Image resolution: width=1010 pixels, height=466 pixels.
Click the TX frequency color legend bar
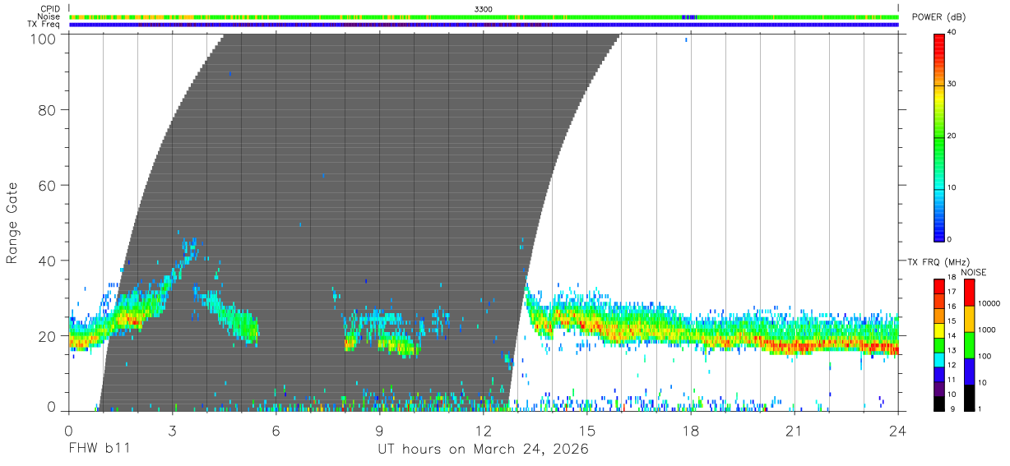[x=938, y=345]
